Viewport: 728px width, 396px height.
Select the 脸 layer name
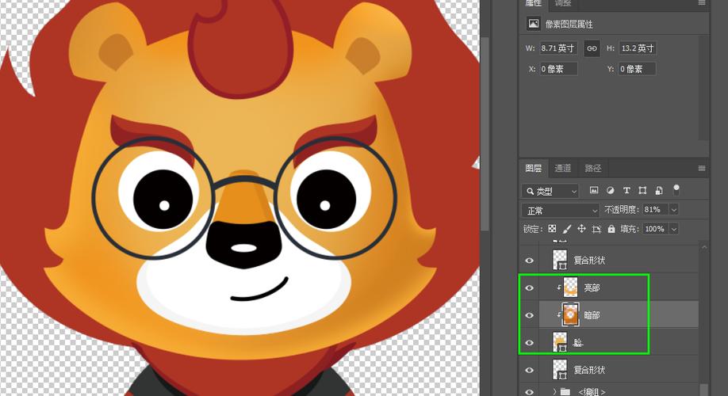[578, 343]
